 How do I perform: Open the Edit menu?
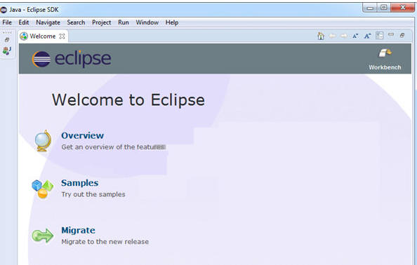click(x=23, y=22)
